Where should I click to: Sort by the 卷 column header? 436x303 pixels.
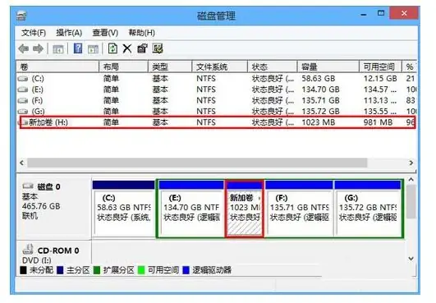[x=57, y=67]
